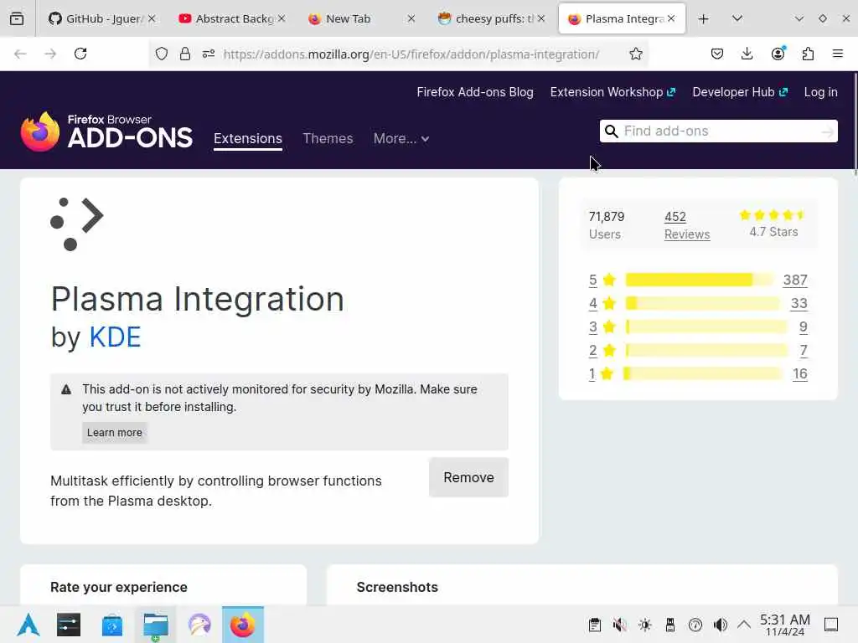This screenshot has height=643, width=858.
Task: Open the Firefox application menu
Action: point(837,54)
